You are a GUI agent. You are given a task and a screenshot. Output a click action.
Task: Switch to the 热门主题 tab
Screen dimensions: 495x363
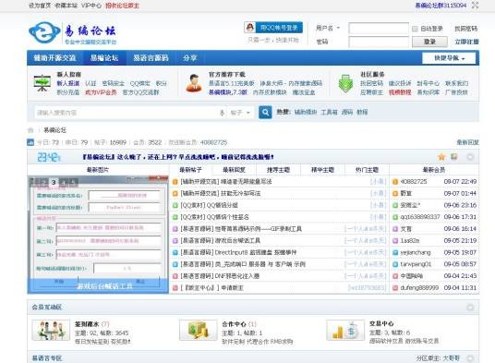367,170
